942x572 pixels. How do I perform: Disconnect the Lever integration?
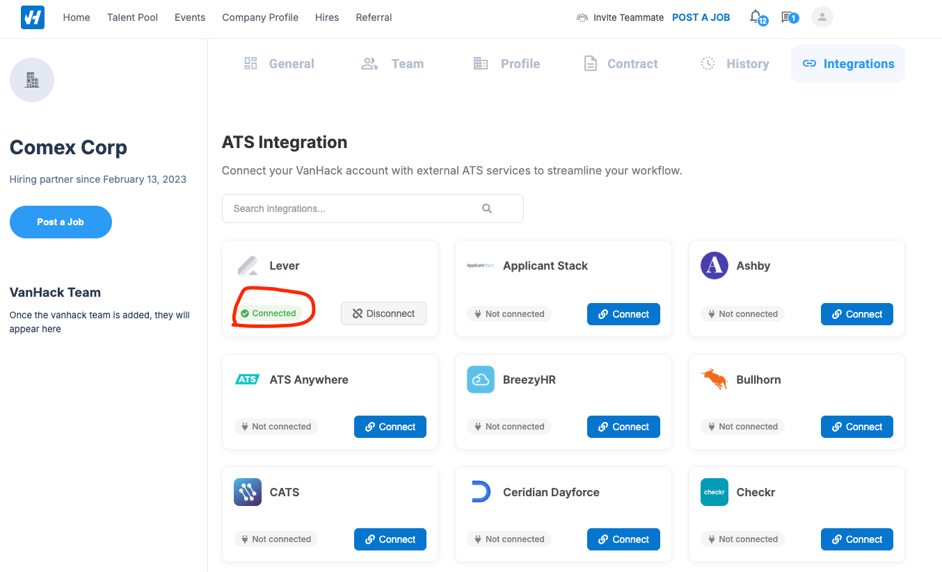coord(383,313)
